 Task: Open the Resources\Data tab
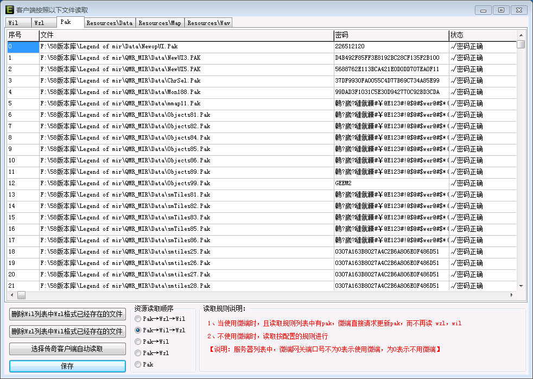click(109, 23)
